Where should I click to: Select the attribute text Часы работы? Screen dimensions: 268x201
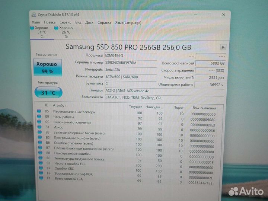tap(64, 117)
